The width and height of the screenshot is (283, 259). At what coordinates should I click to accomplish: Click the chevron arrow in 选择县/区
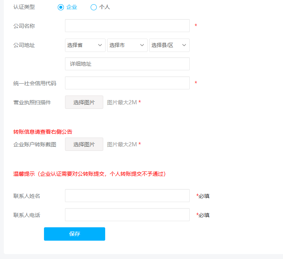[184, 45]
